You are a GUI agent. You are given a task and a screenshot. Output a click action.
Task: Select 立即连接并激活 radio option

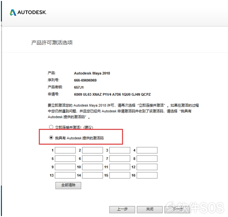(x=51, y=127)
